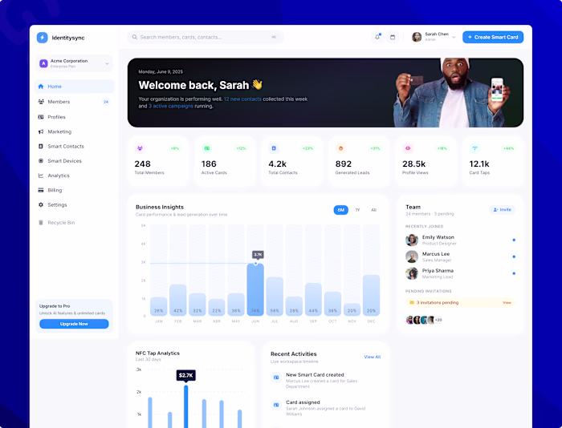Select the JUN bar at 74%
Image resolution: width=562 pixels, height=428 pixels.
255,290
